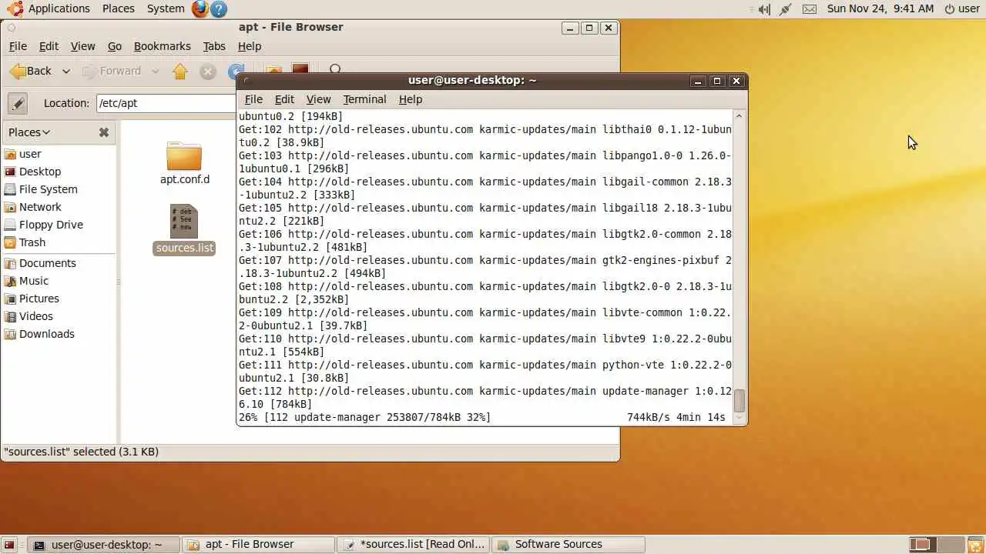Toggle the location text-entry pencil button
Viewport: 986px width, 554px height.
tap(18, 103)
